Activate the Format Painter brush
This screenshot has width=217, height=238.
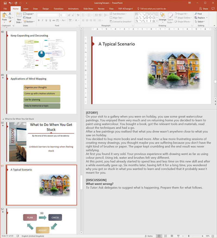[x=10, y=21]
